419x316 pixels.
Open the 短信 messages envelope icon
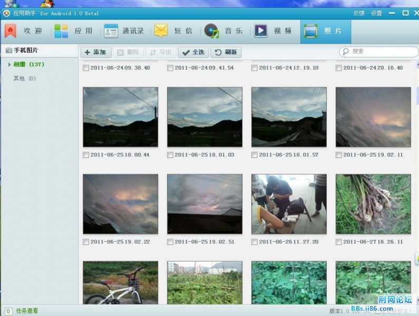coord(161,31)
